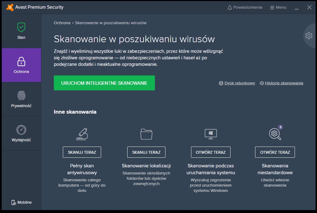The height and width of the screenshot is (213, 317).
Task: Click the Mobilne phone icon
Action: click(x=14, y=202)
